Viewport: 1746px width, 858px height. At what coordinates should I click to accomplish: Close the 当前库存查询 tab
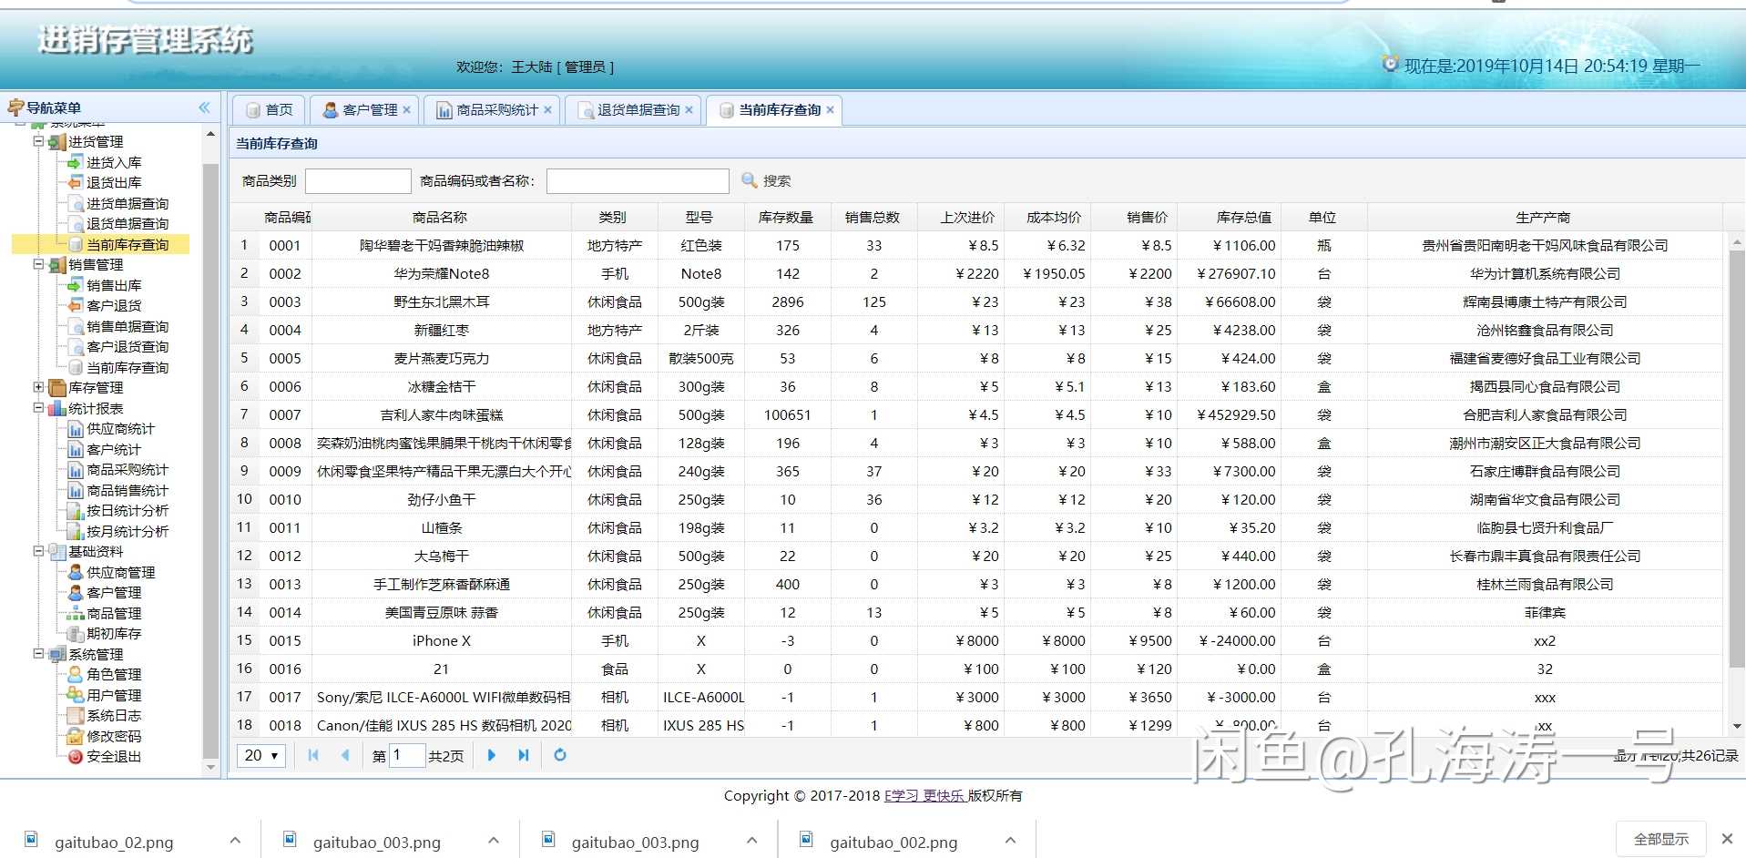(830, 109)
